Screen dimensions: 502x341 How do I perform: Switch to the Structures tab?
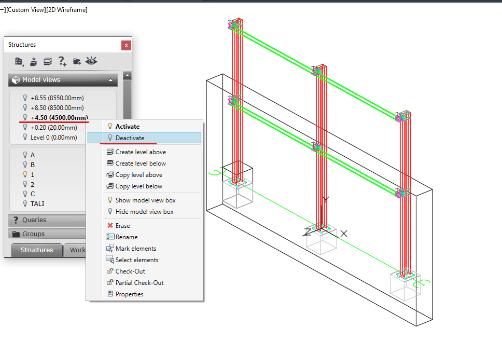36,250
